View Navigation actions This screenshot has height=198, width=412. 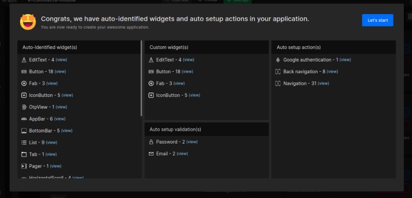click(x=324, y=83)
